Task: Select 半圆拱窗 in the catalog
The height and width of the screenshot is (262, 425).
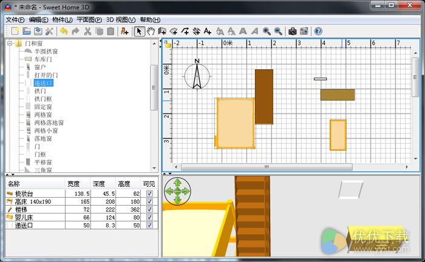Action: tap(46, 51)
